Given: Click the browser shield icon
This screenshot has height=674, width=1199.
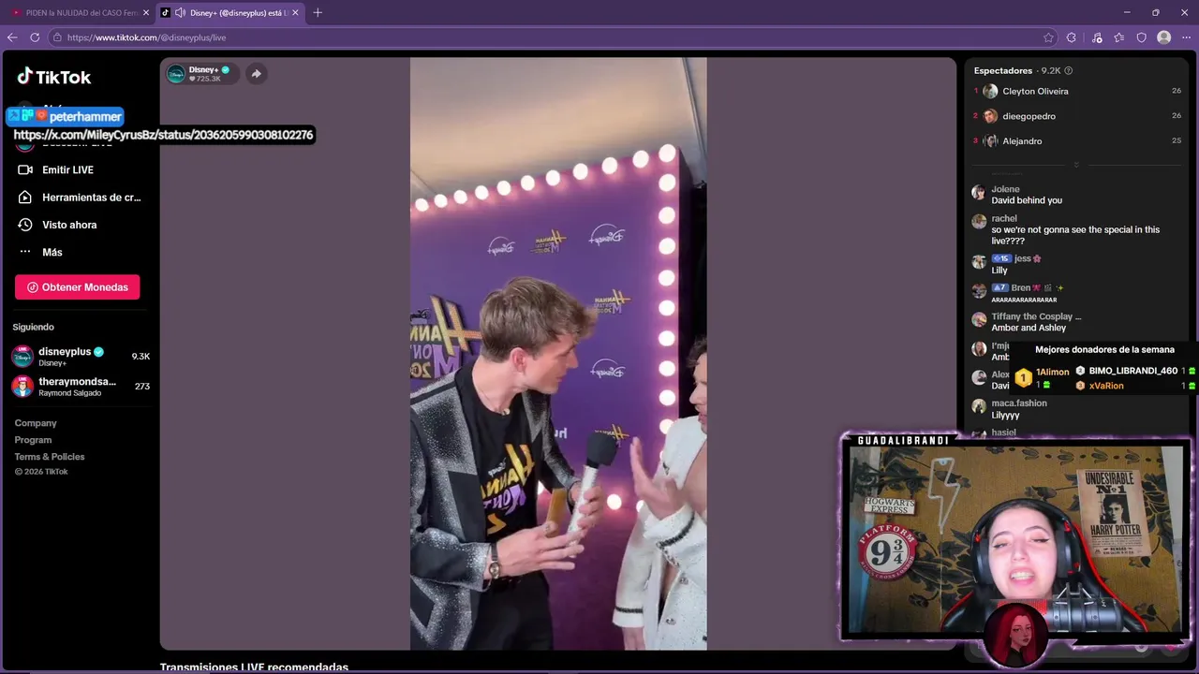Looking at the screenshot, I should click(x=1141, y=37).
